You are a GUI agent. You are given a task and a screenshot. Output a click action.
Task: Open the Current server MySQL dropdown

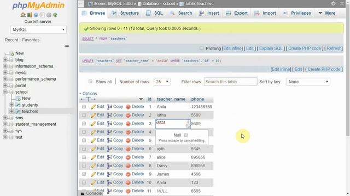(x=38, y=29)
